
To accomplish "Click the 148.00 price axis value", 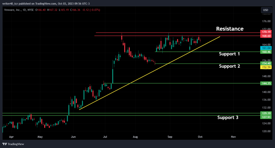I will (x=266, y=76).
